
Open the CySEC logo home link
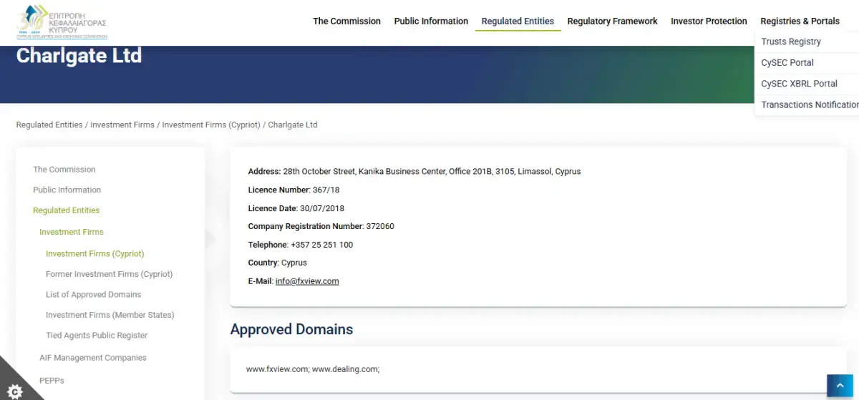[x=62, y=21]
